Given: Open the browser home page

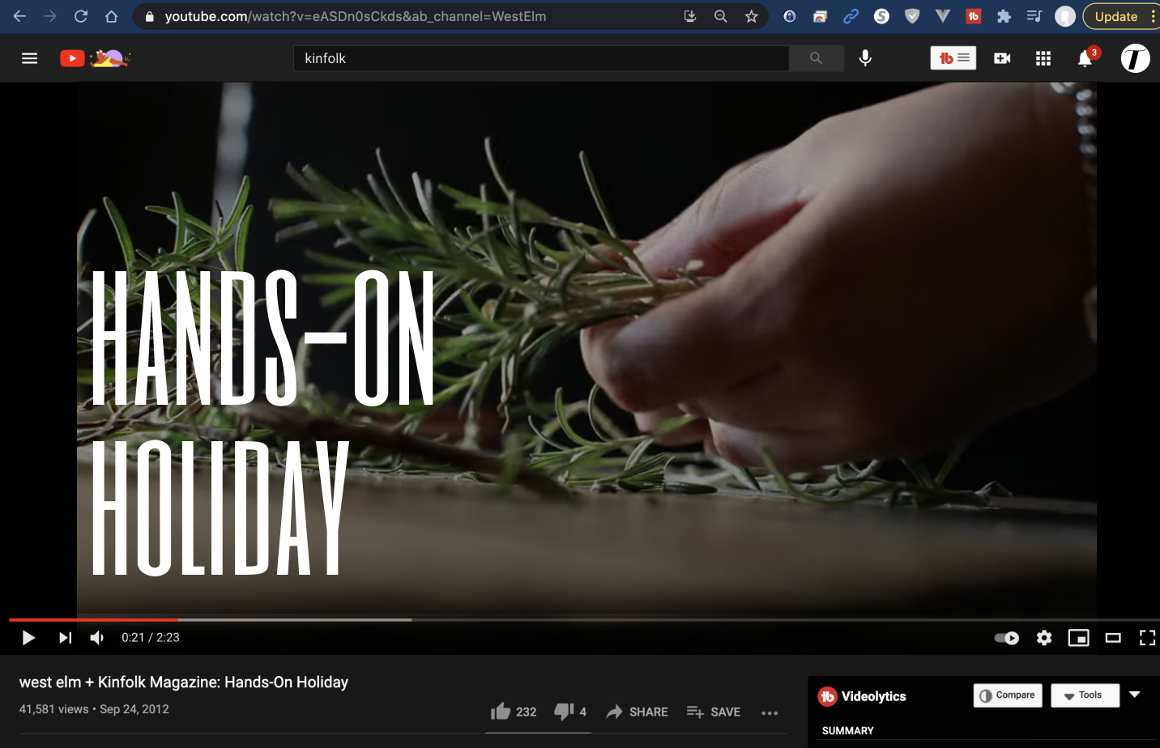Looking at the screenshot, I should (112, 16).
